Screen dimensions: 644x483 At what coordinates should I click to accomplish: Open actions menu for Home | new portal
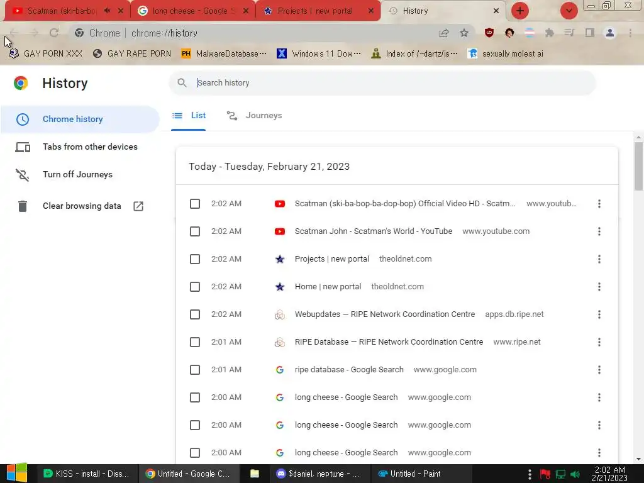[x=599, y=287]
